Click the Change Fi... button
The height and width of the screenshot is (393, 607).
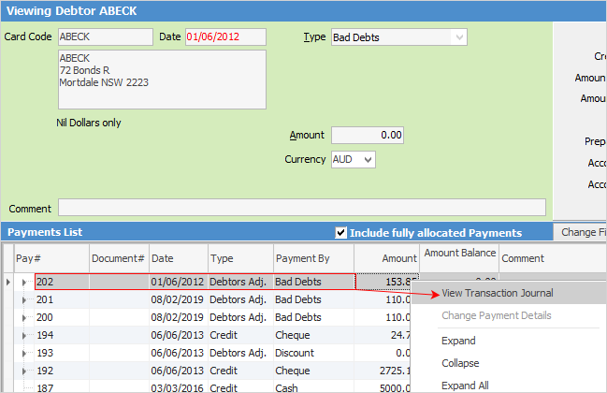pyautogui.click(x=580, y=232)
